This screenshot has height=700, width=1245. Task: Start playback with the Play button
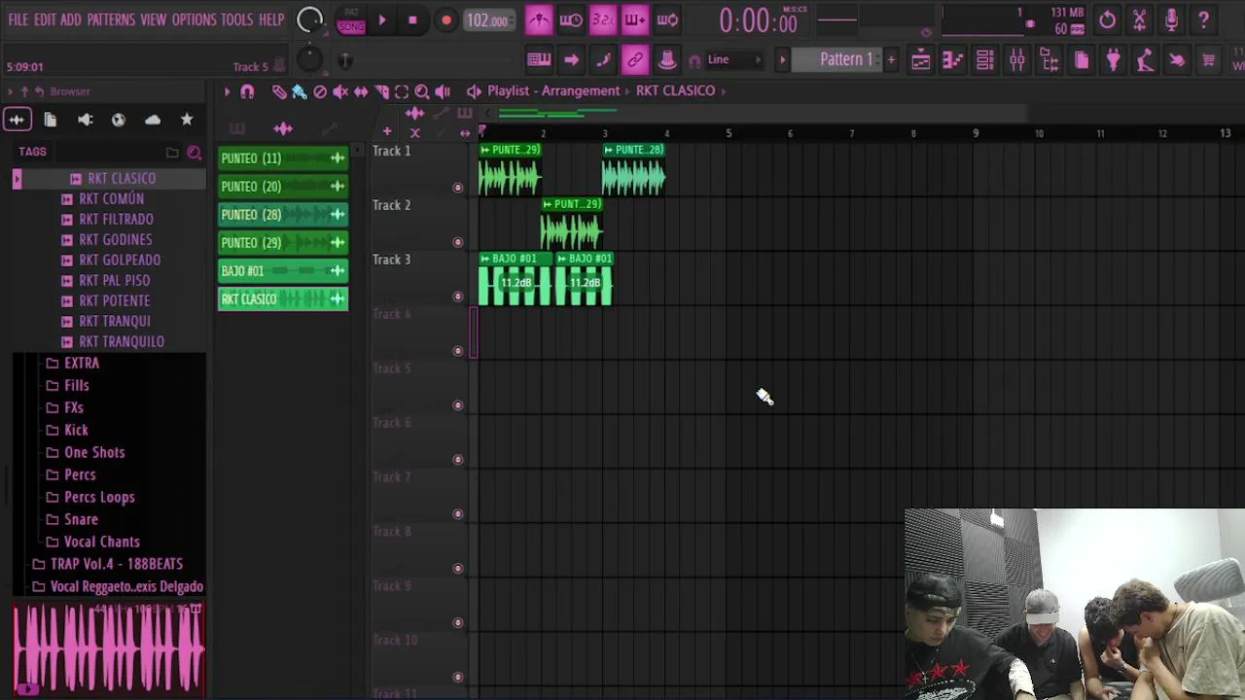(382, 20)
